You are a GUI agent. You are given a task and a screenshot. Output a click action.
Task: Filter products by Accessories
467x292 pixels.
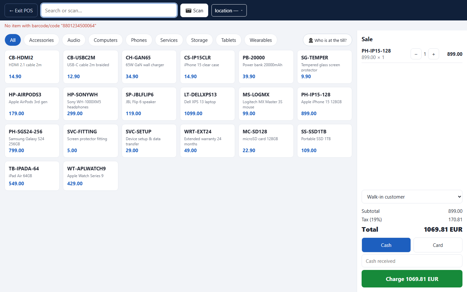(42, 40)
